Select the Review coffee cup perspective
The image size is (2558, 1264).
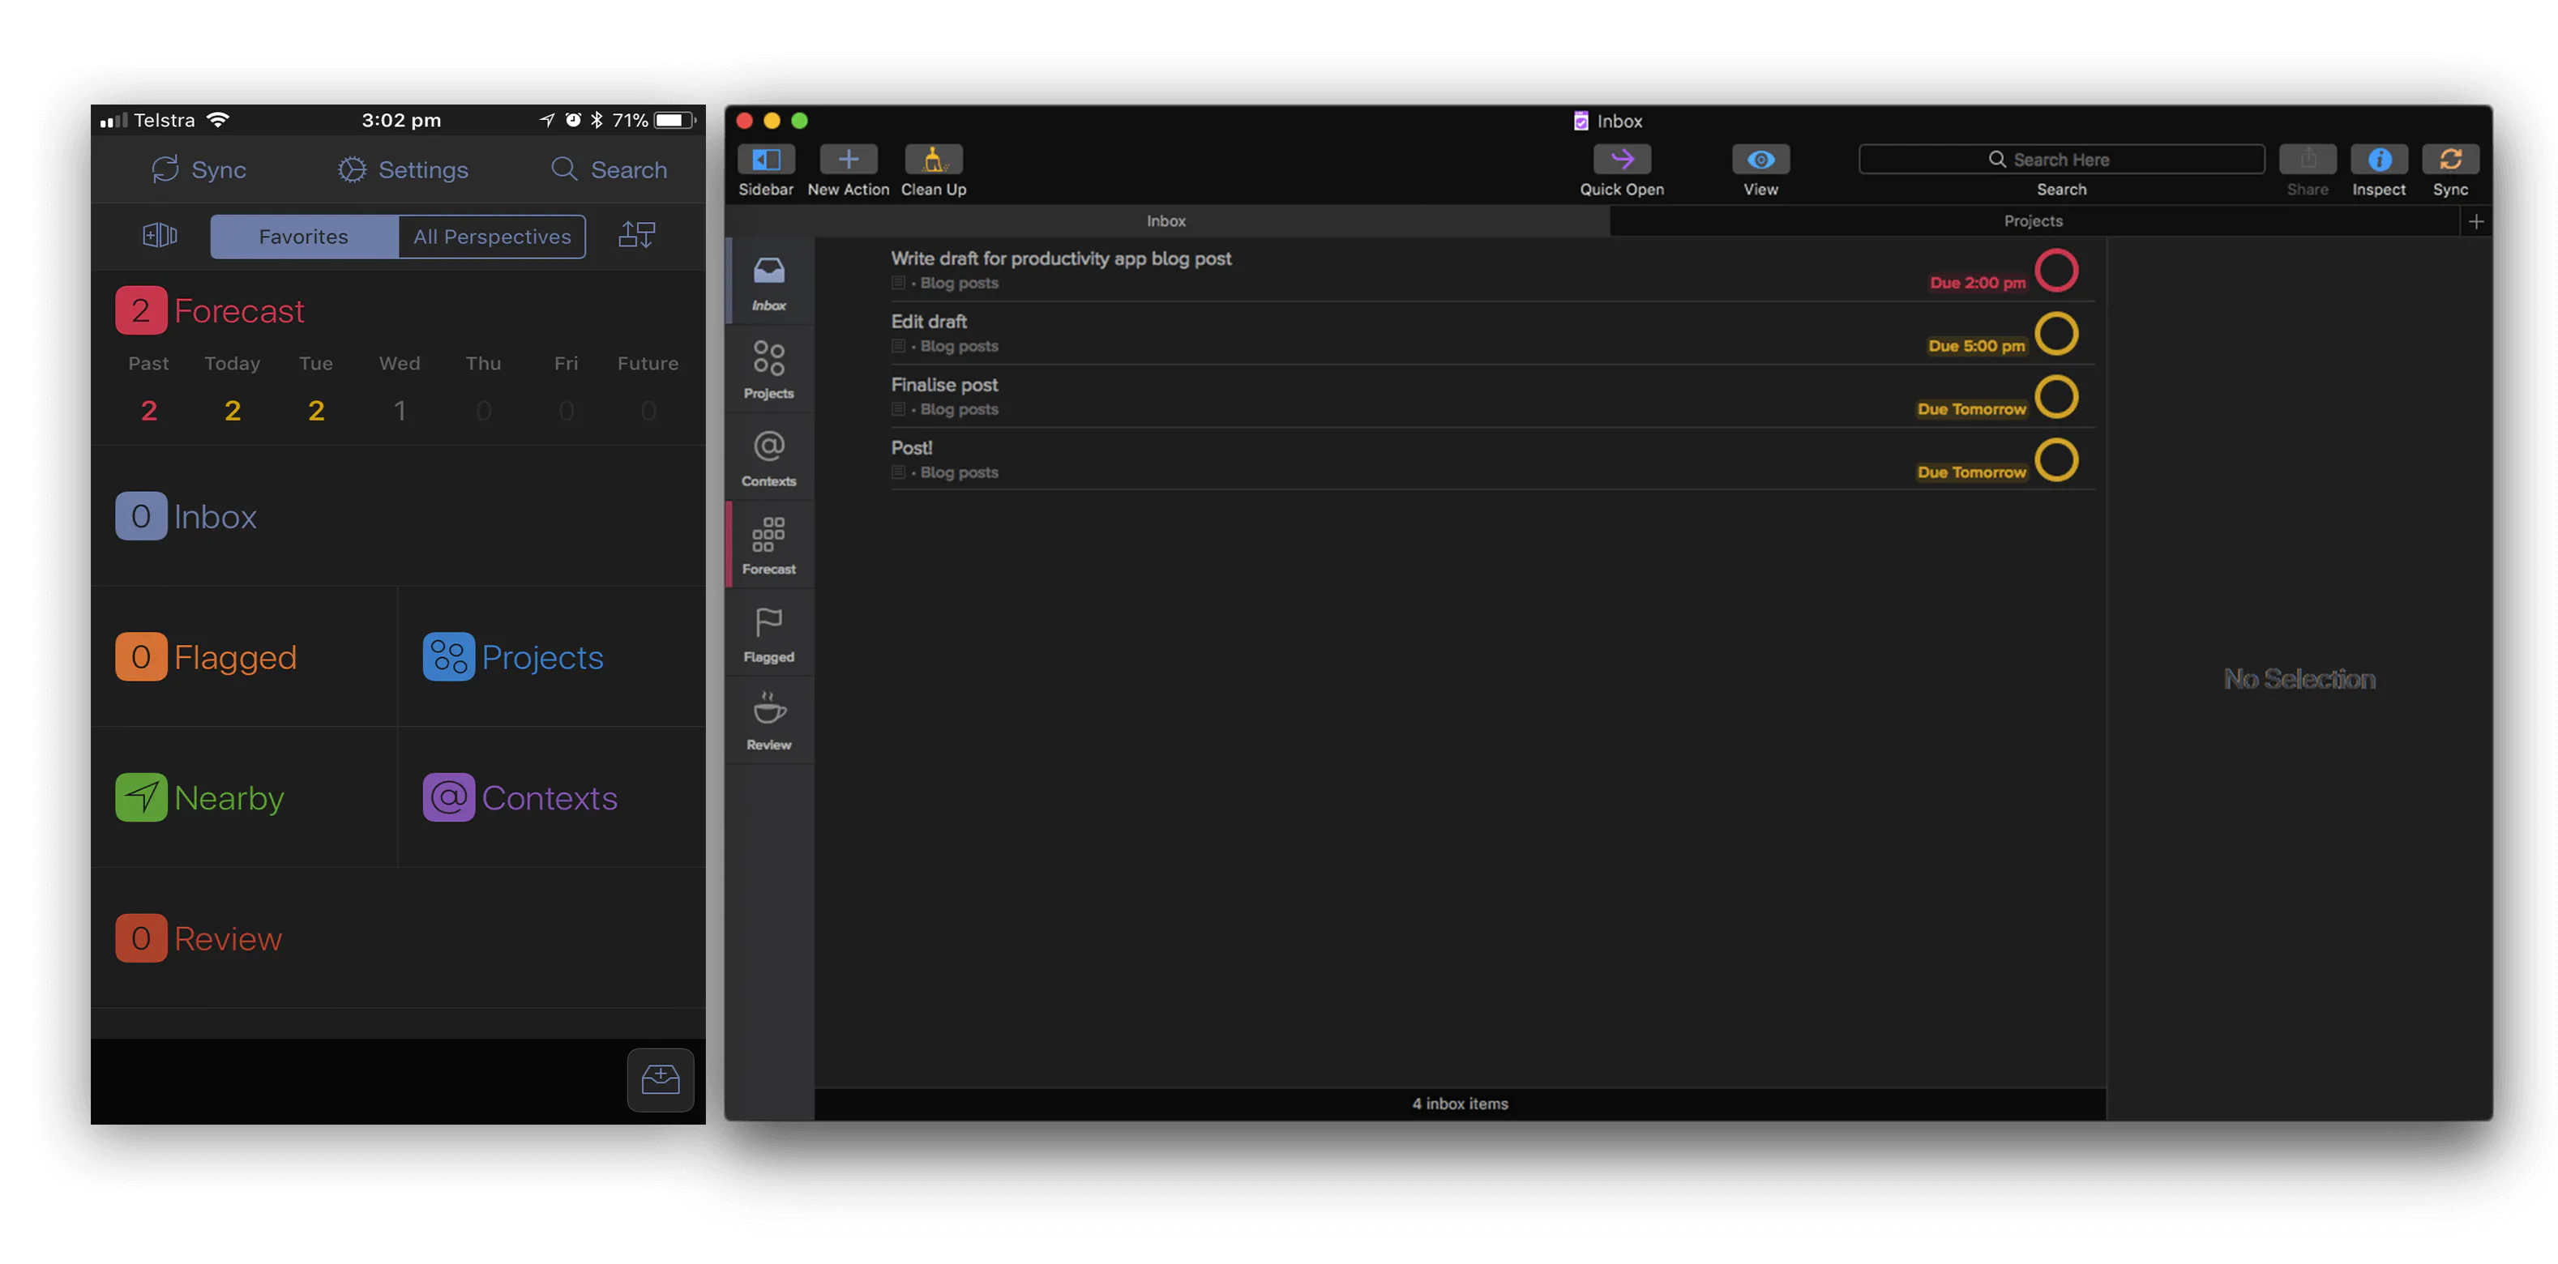[x=768, y=721]
